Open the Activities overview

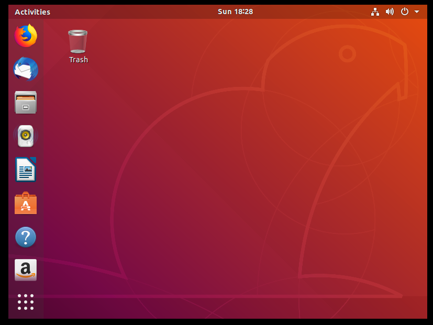tap(32, 12)
